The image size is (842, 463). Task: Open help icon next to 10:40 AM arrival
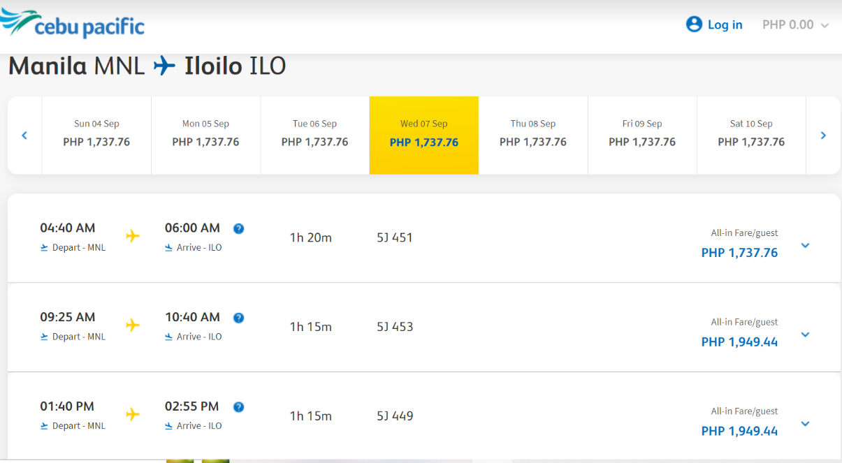pos(238,318)
